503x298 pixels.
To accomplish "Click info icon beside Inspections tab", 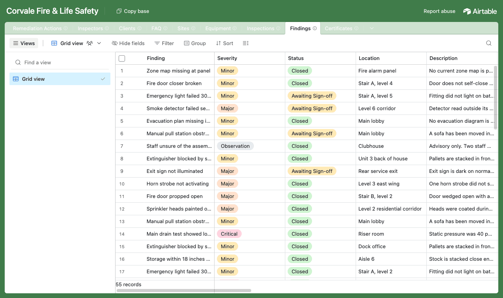I will [x=278, y=28].
